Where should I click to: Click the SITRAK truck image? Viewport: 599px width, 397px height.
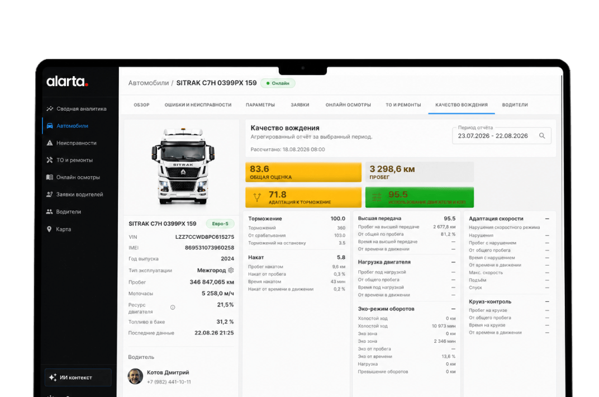[183, 167]
